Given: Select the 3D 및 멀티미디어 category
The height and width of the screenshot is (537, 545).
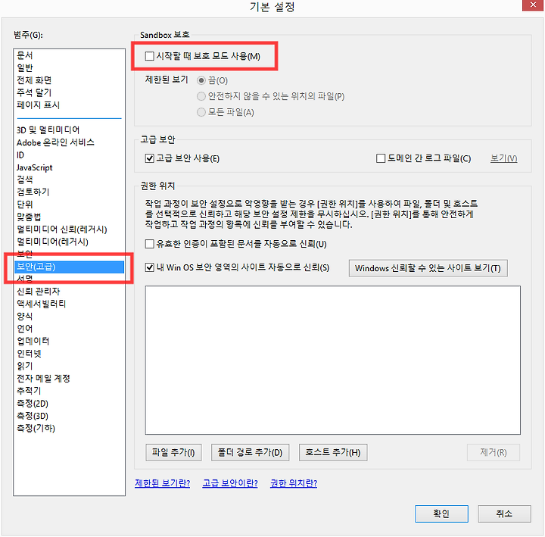Looking at the screenshot, I should click(x=69, y=130).
